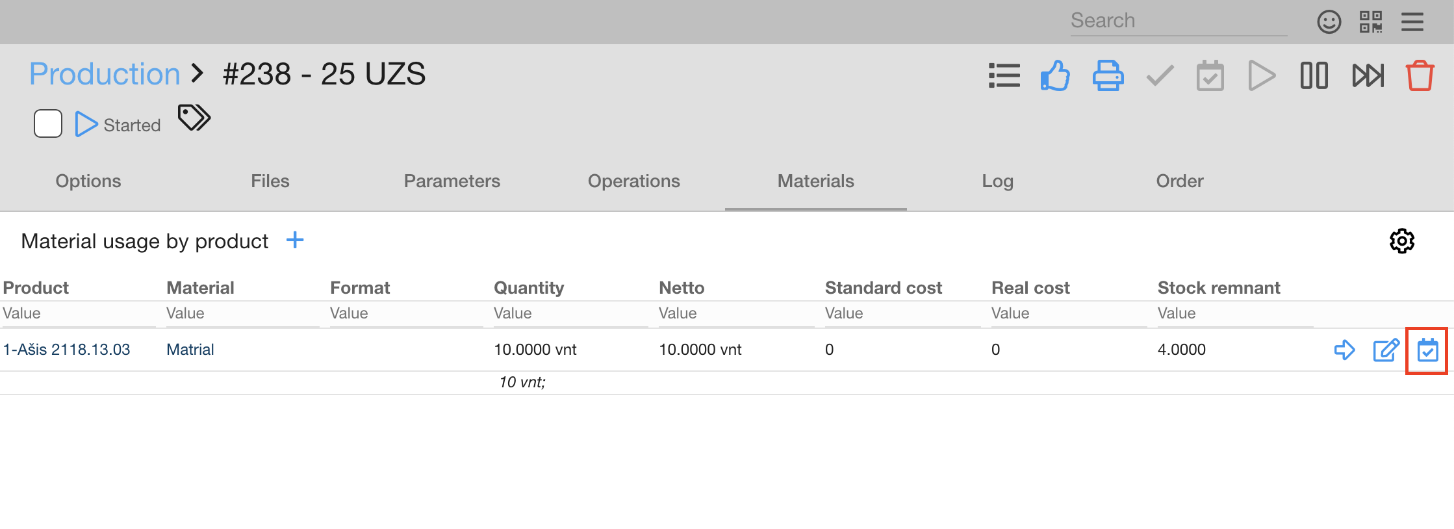
Task: Go back to Production breadcrumb link
Action: click(x=105, y=74)
